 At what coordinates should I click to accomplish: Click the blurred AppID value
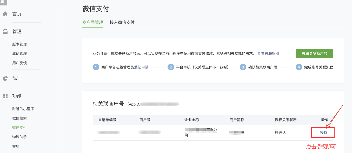point(159,104)
